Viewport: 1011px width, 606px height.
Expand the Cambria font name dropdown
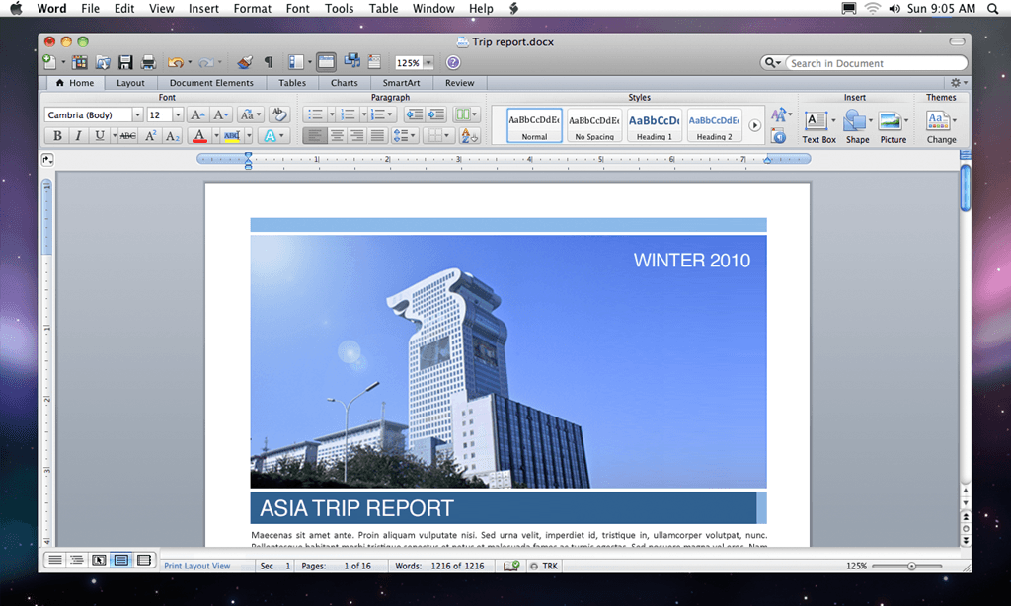coord(138,114)
